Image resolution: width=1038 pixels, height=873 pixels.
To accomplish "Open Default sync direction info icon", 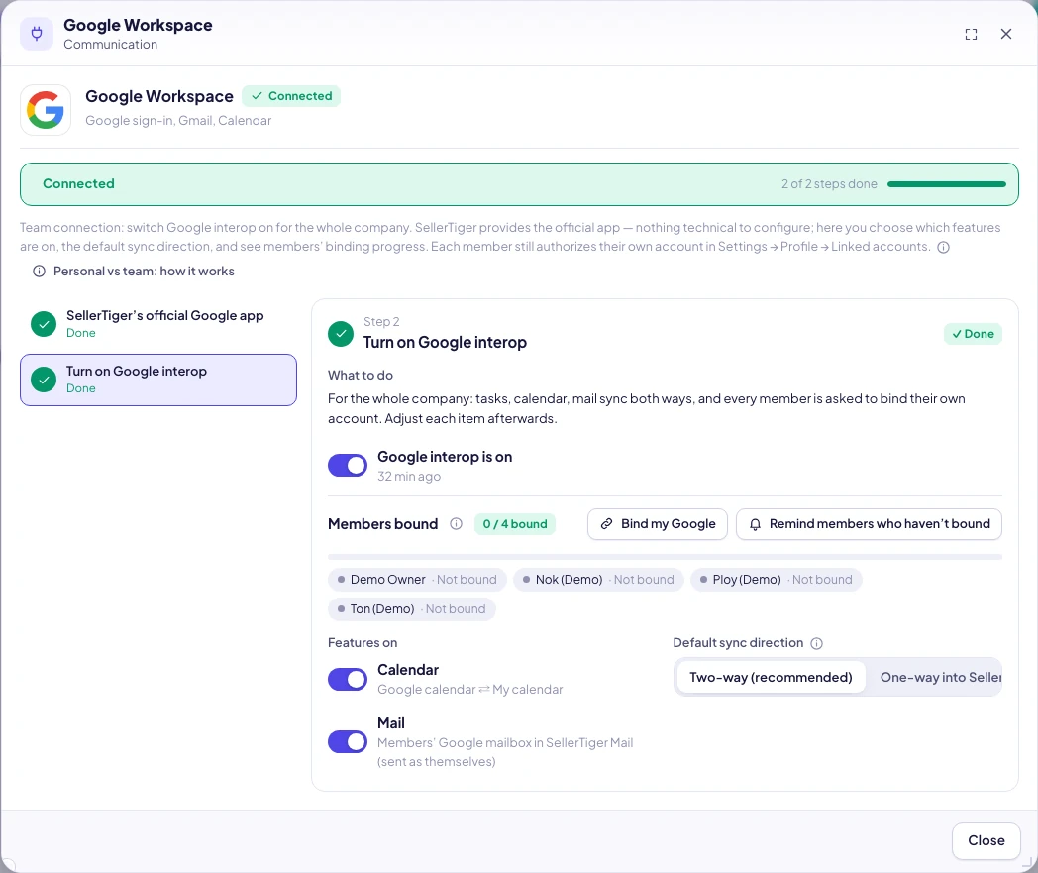I will point(816,643).
